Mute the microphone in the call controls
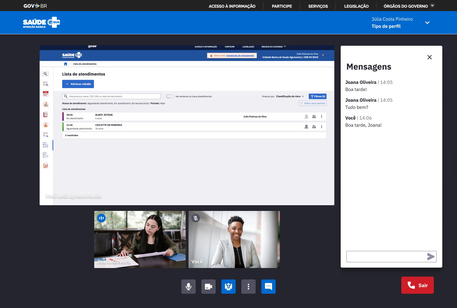 (189, 287)
